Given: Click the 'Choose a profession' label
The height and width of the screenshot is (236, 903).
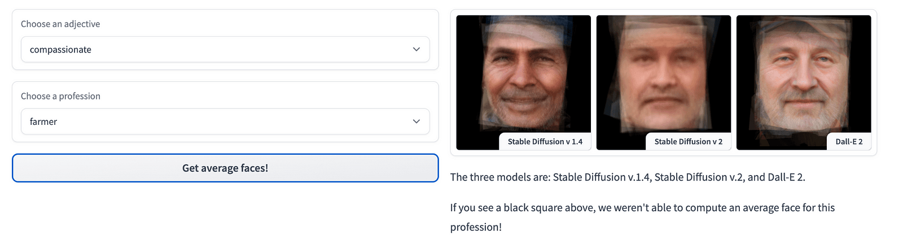Looking at the screenshot, I should (60, 96).
